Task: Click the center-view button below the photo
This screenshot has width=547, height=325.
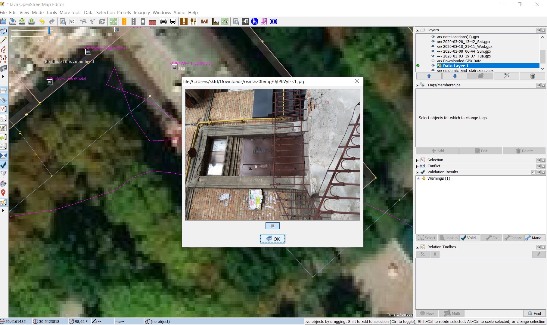Action: pyautogui.click(x=272, y=226)
